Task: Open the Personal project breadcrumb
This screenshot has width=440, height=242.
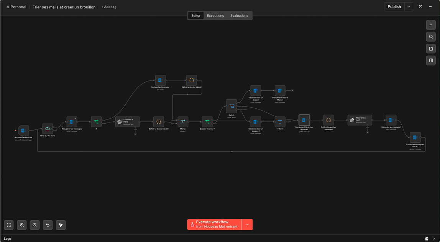Action: click(16, 7)
